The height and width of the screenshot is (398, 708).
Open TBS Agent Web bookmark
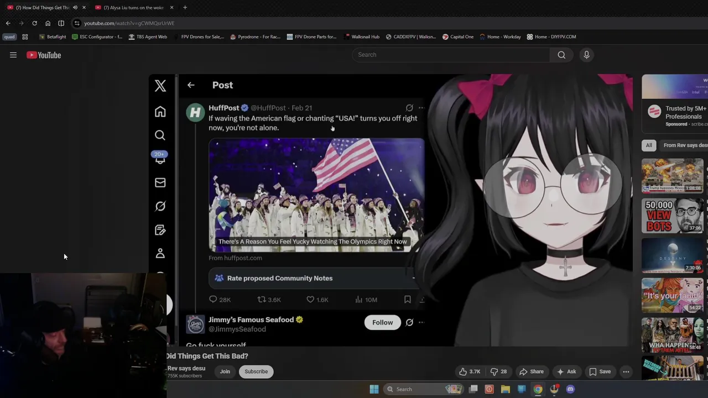(x=148, y=36)
